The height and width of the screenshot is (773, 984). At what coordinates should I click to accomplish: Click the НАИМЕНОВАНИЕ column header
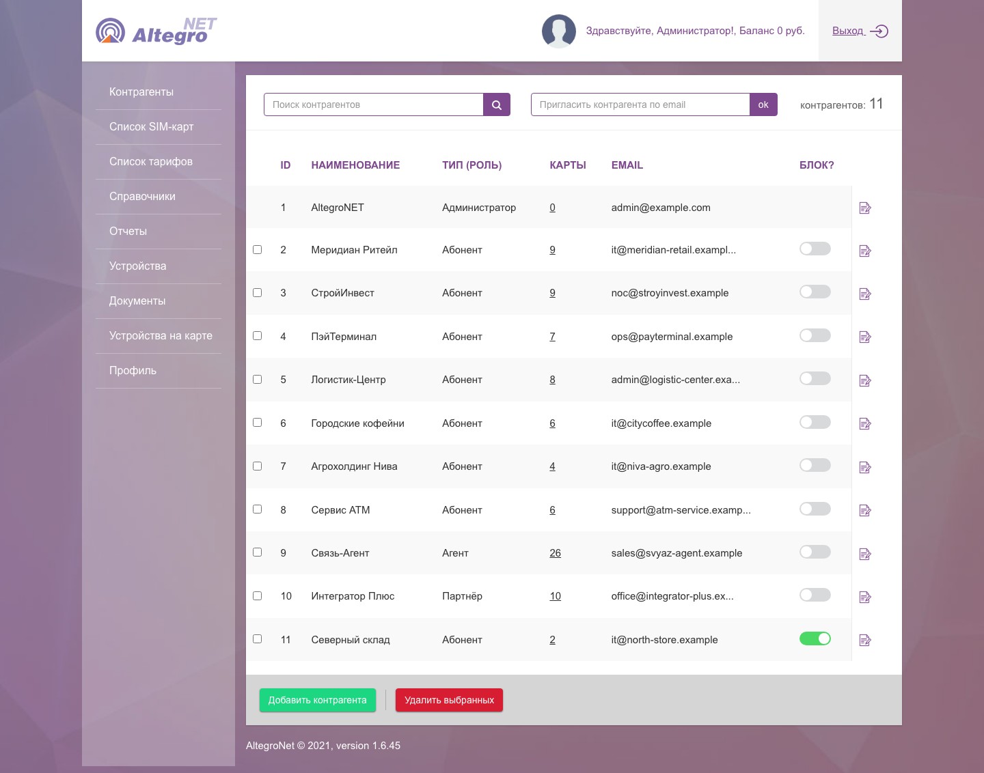[x=355, y=165]
